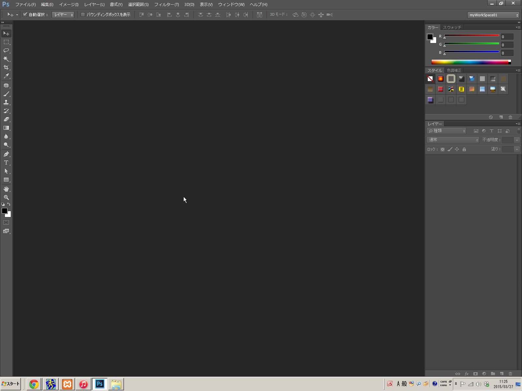This screenshot has width=522, height=391.
Task: Open the myWorkSpace01 workspace dropdown
Action: pos(493,15)
